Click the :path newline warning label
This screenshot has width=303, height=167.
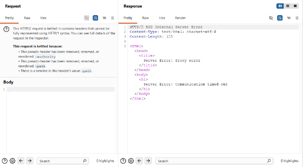click(86, 71)
